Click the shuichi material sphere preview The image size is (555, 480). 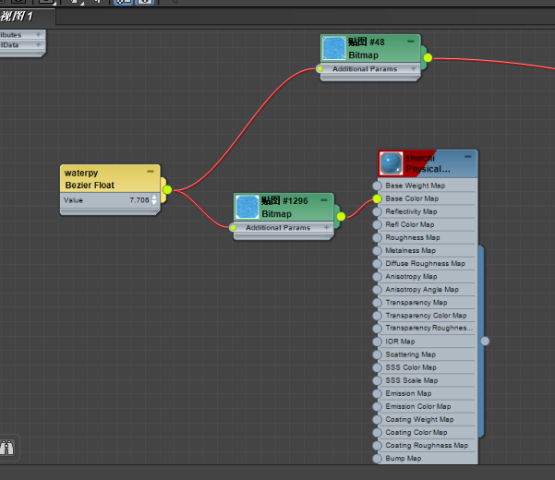[392, 163]
